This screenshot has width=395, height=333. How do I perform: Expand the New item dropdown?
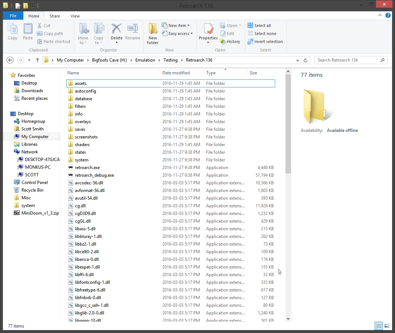click(189, 26)
